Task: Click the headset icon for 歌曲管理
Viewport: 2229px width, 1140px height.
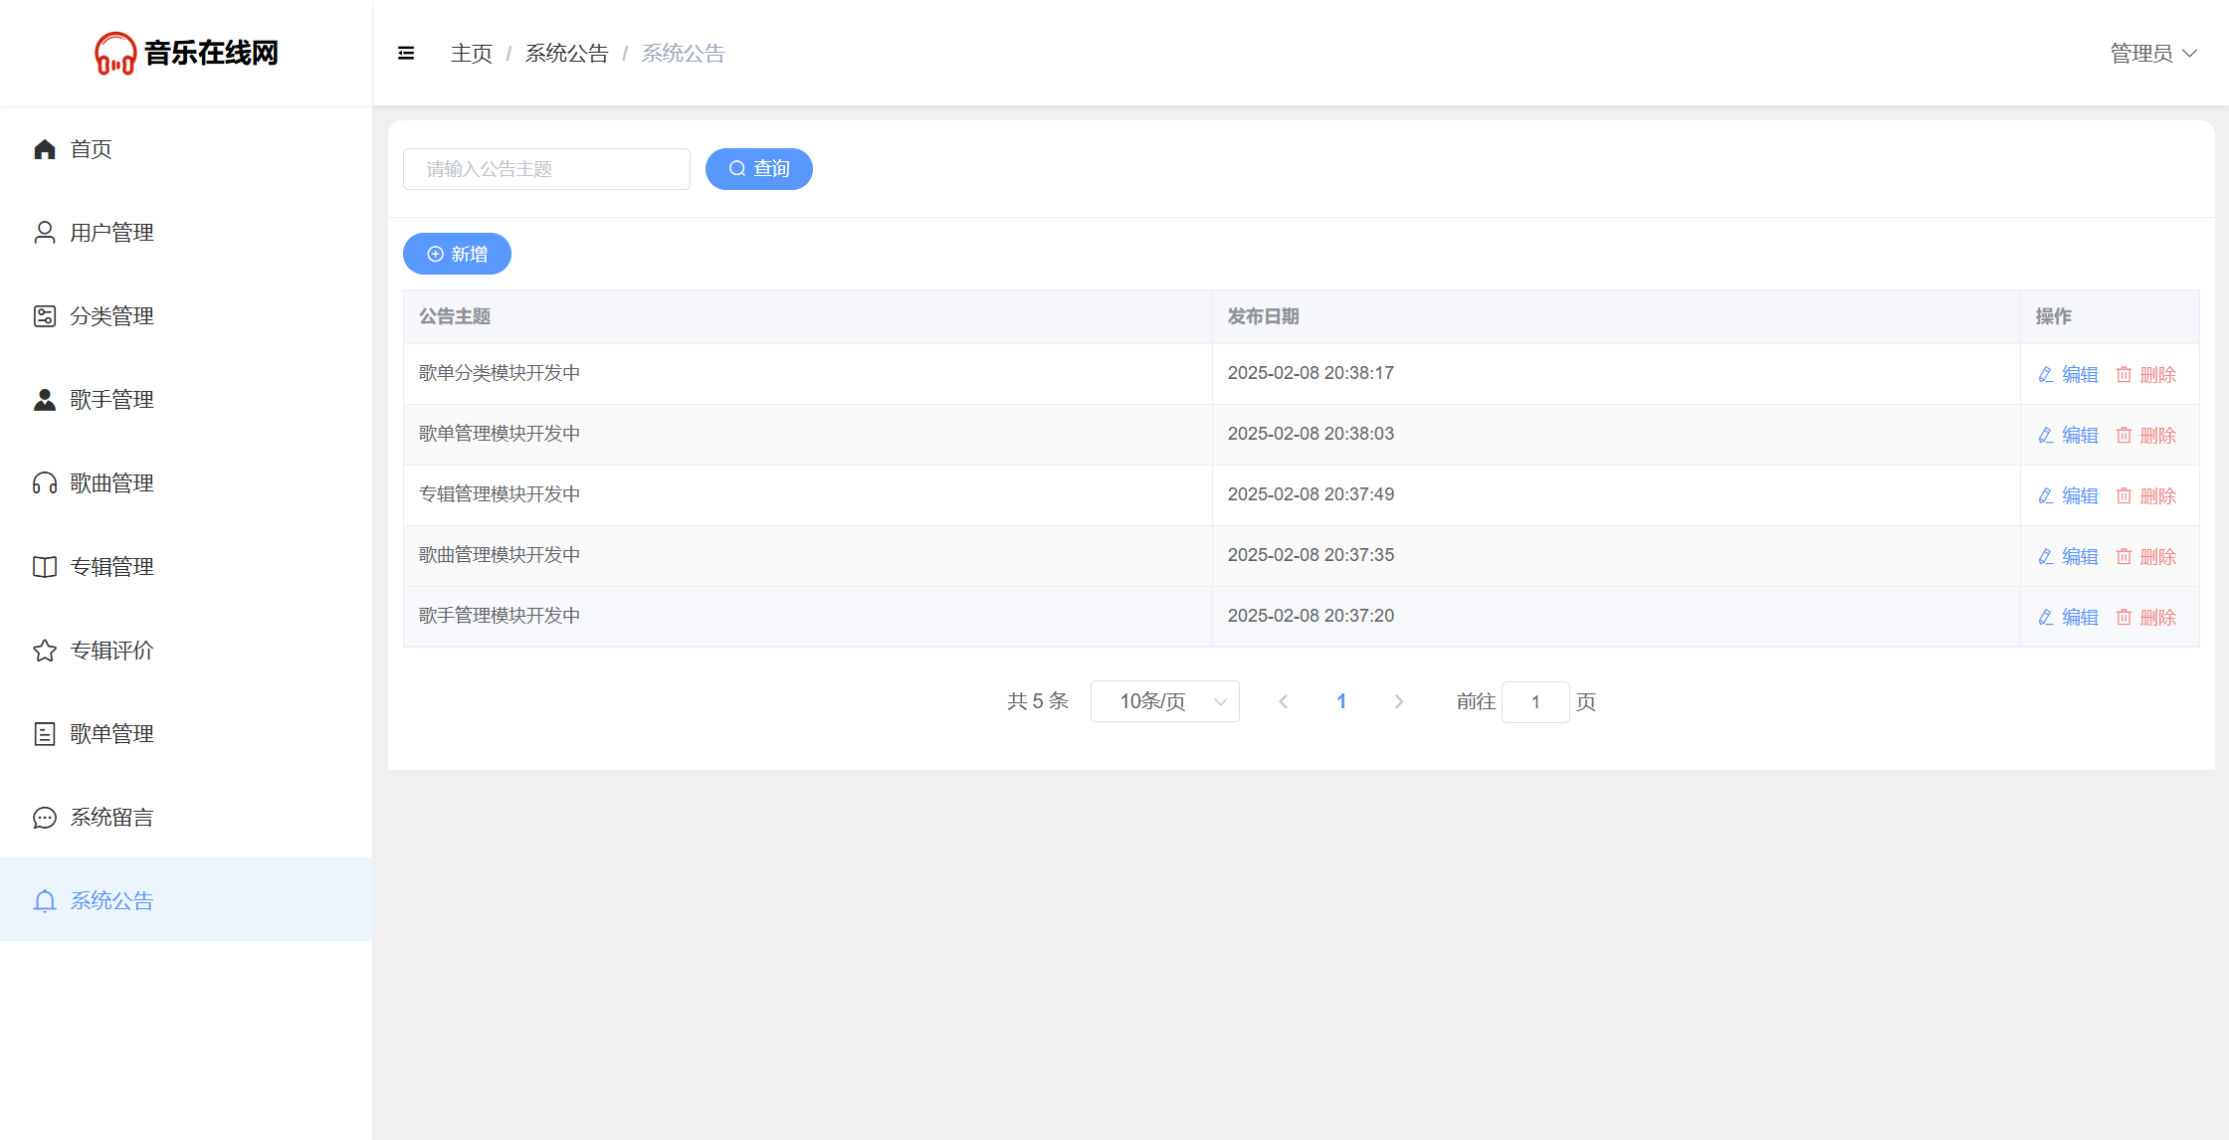Action: (x=45, y=483)
